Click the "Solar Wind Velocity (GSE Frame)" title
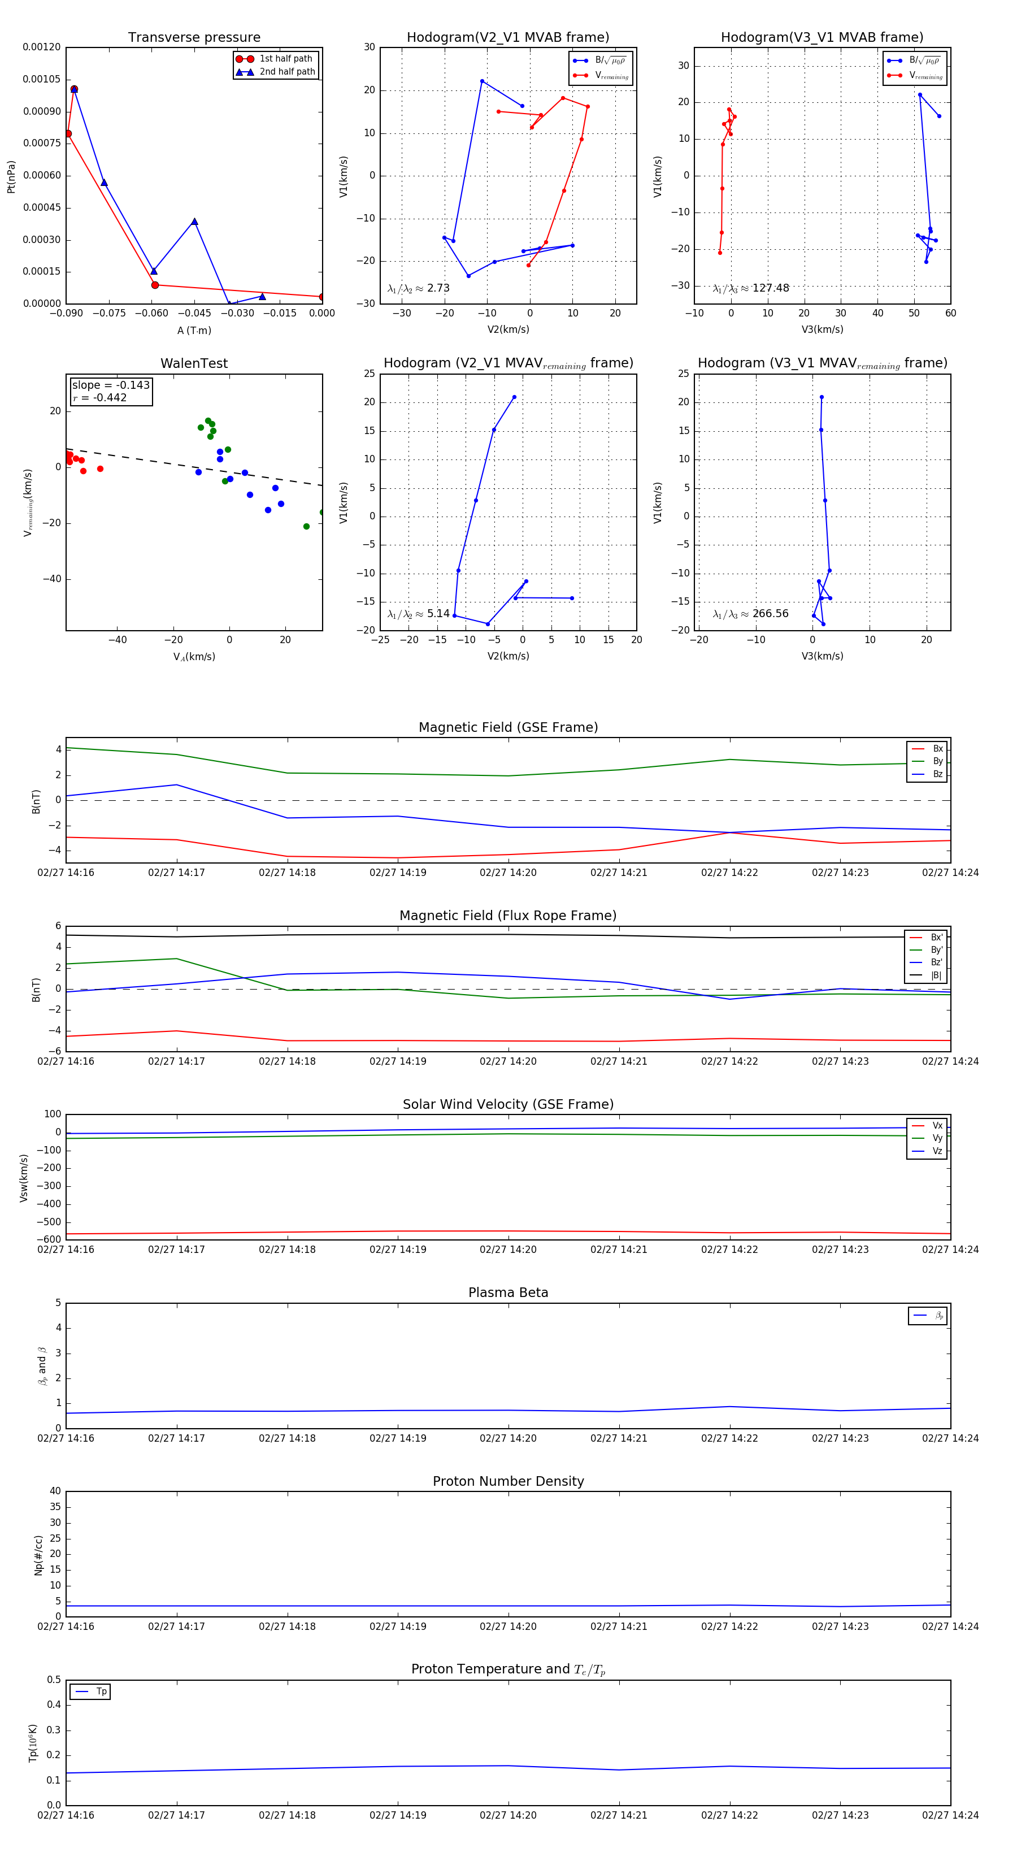Image resolution: width=1017 pixels, height=1865 pixels. [x=508, y=1104]
